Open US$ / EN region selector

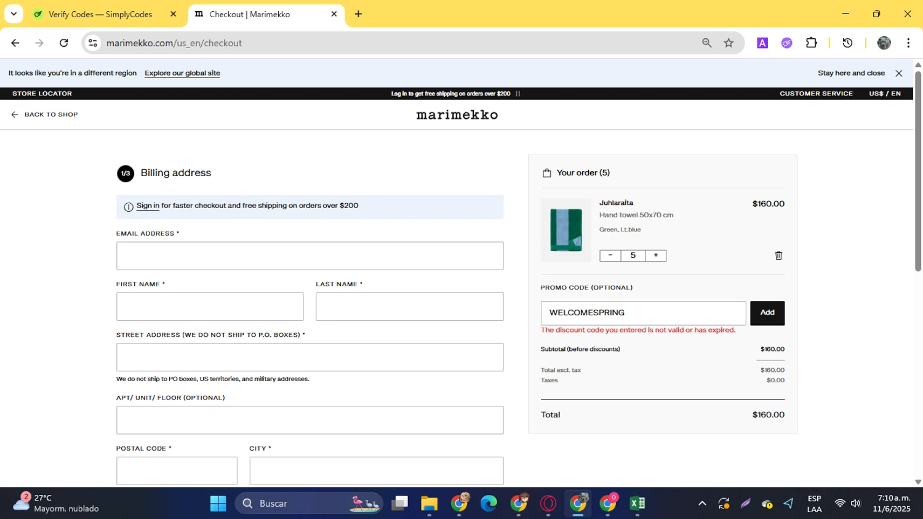click(x=885, y=94)
